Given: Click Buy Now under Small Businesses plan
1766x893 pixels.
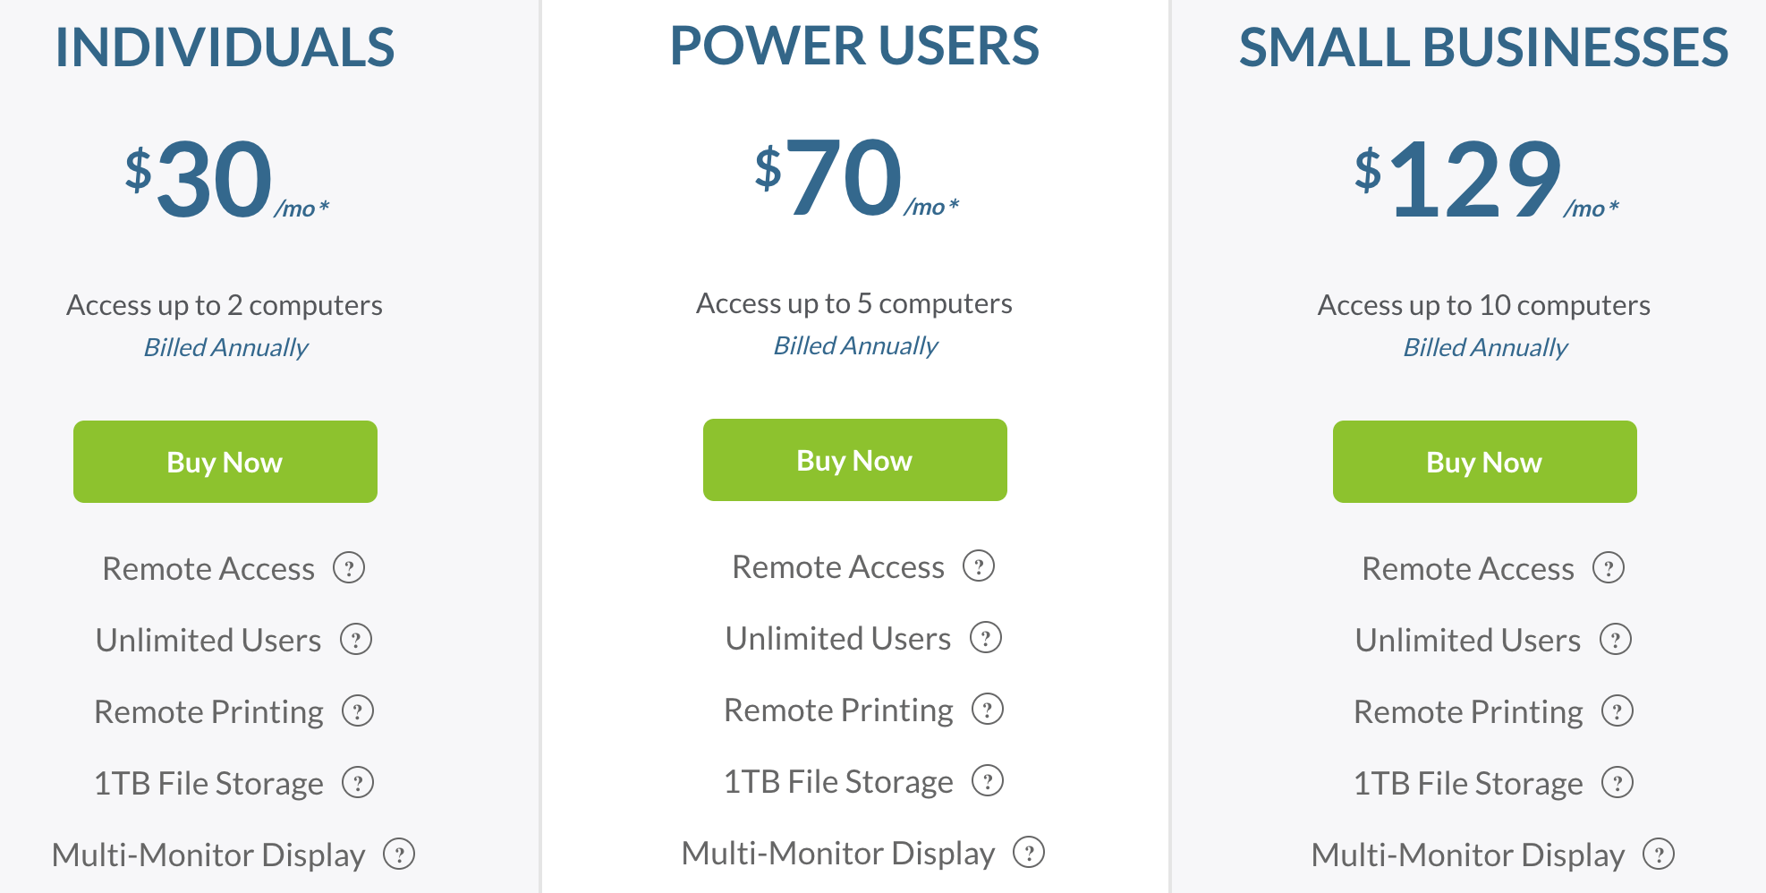Looking at the screenshot, I should click(x=1485, y=462).
